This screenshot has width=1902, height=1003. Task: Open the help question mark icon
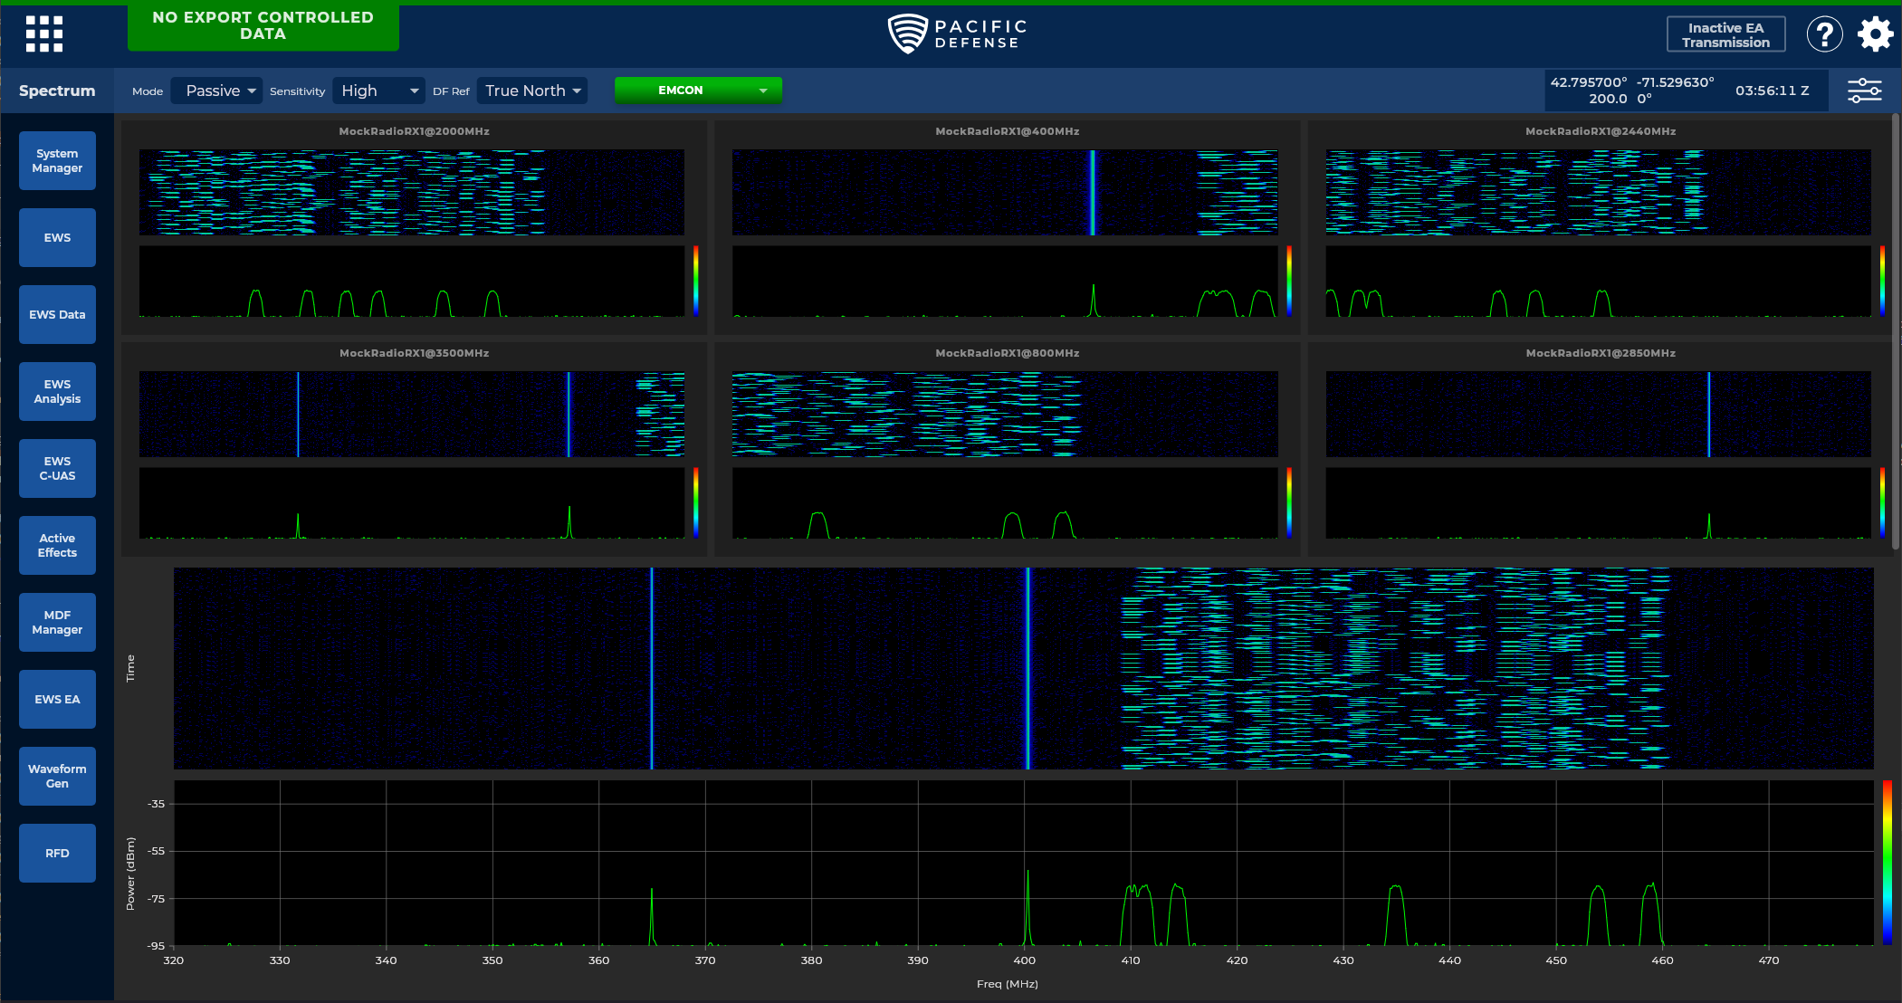tap(1824, 34)
